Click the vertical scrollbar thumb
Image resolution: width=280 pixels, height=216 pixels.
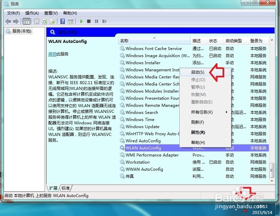click(x=272, y=170)
